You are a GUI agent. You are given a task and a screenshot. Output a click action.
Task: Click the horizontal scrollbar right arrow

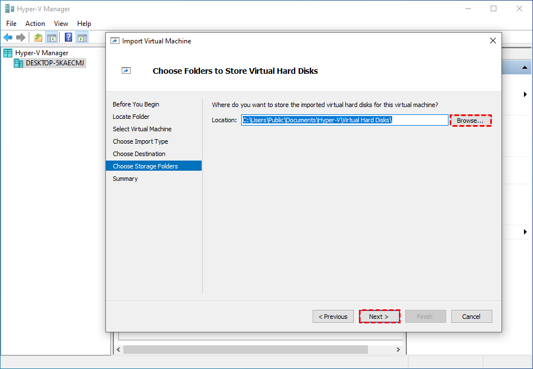[x=398, y=349]
